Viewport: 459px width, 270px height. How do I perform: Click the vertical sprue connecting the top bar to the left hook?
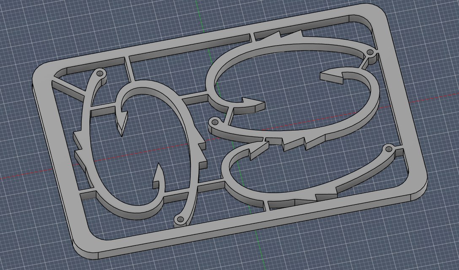tap(129, 69)
